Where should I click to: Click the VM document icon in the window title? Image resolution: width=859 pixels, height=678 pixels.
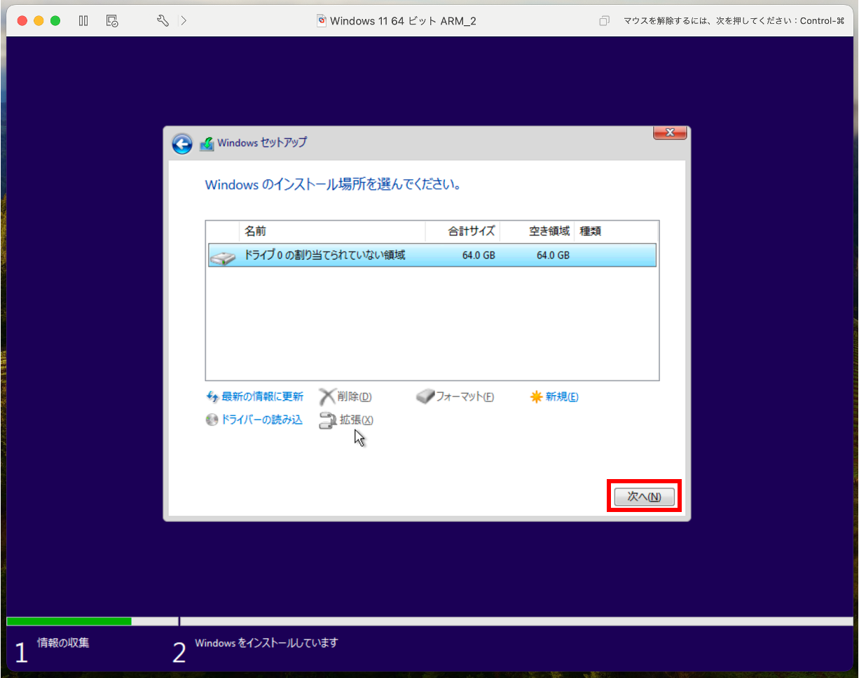322,21
